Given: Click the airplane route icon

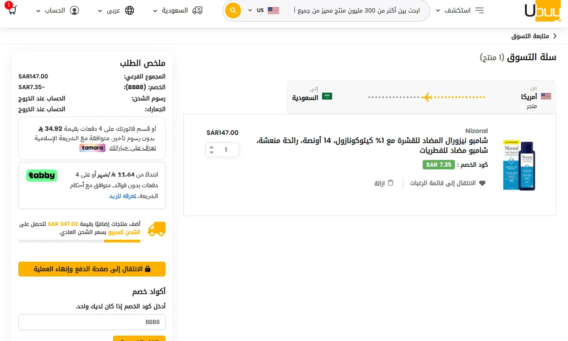Looking at the screenshot, I should tap(426, 97).
